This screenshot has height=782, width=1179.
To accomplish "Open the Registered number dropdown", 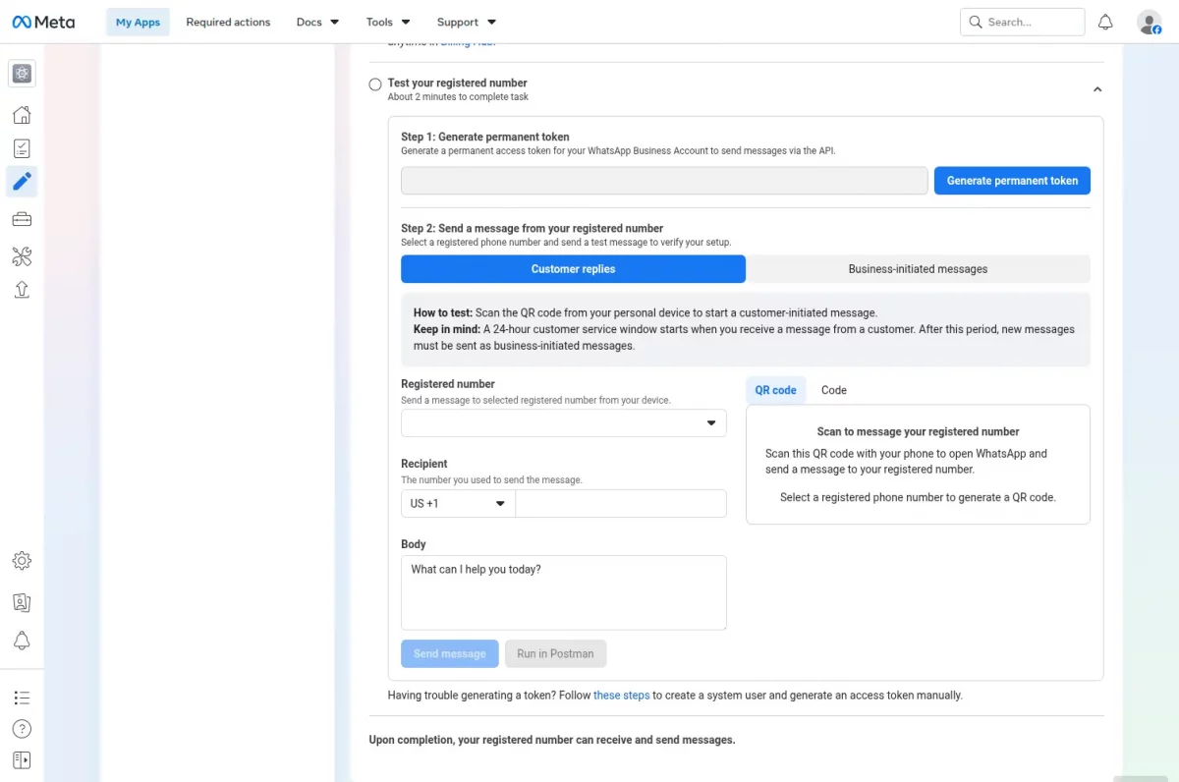I will [x=564, y=422].
